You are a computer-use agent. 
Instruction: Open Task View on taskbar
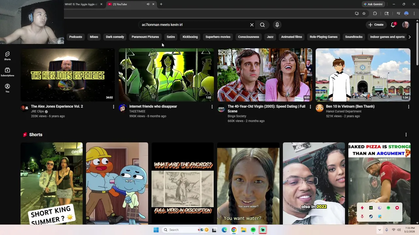(214, 230)
